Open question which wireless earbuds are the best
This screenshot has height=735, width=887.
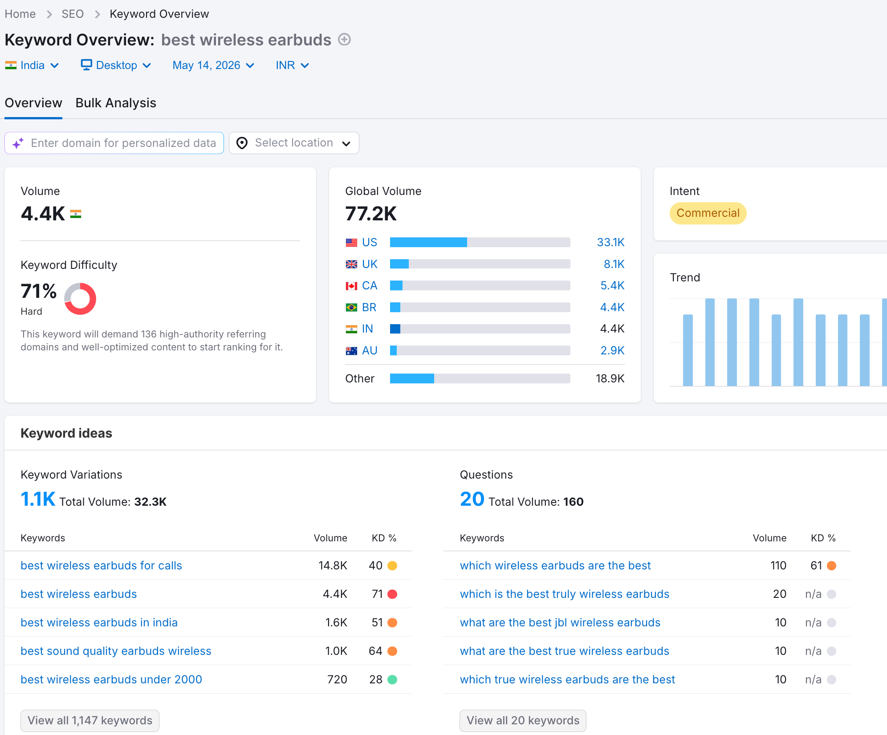(x=555, y=566)
